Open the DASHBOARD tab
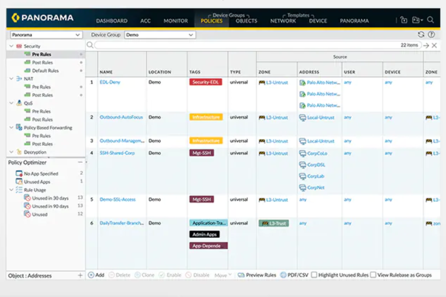 click(112, 21)
